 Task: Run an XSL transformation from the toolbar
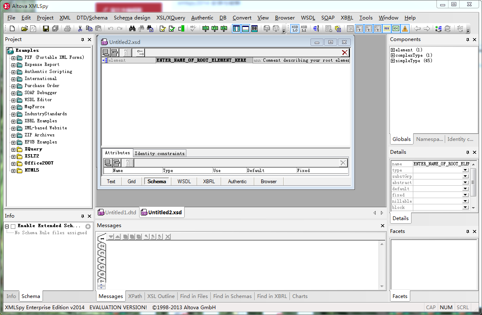coord(205,28)
